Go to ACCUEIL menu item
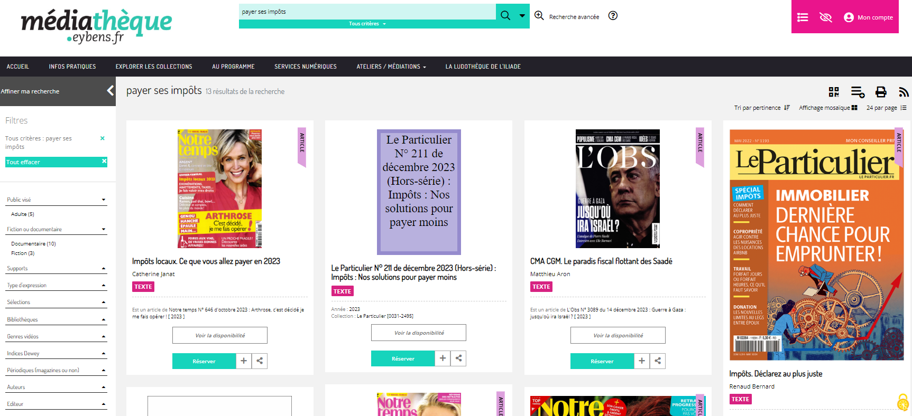This screenshot has width=912, height=416. (18, 67)
